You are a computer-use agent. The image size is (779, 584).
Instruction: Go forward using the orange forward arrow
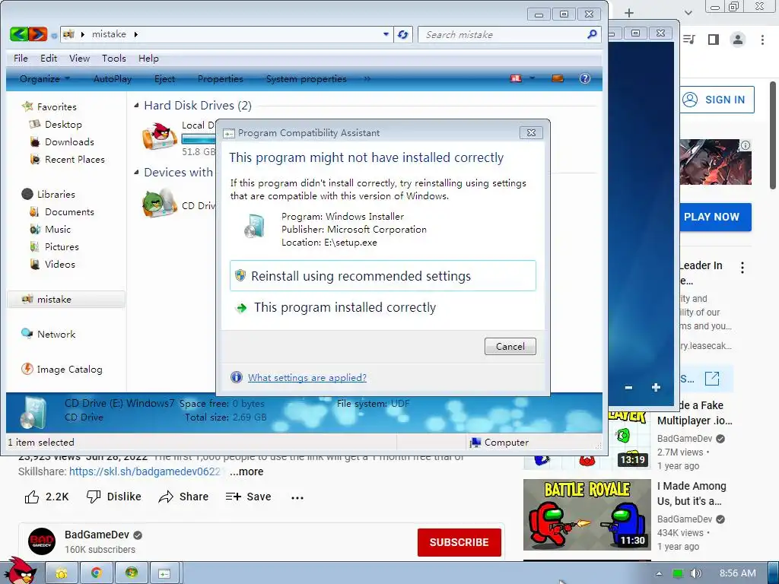point(38,34)
